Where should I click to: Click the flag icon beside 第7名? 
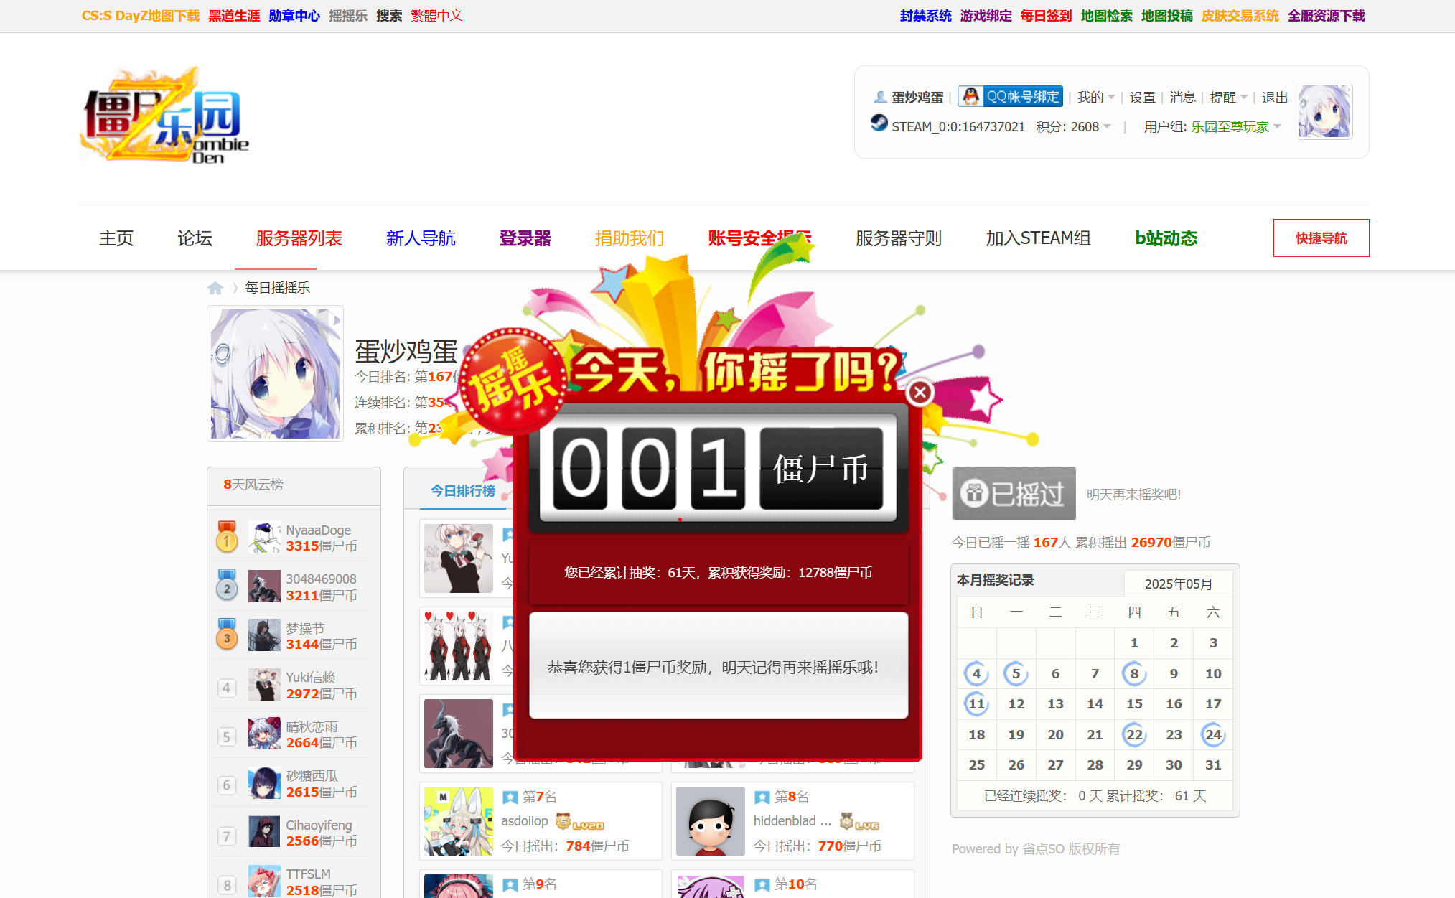coord(510,797)
